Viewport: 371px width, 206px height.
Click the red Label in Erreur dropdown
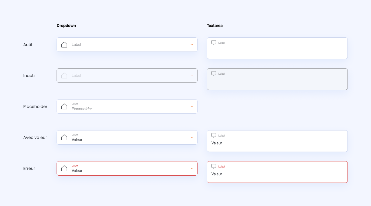[x=75, y=165]
